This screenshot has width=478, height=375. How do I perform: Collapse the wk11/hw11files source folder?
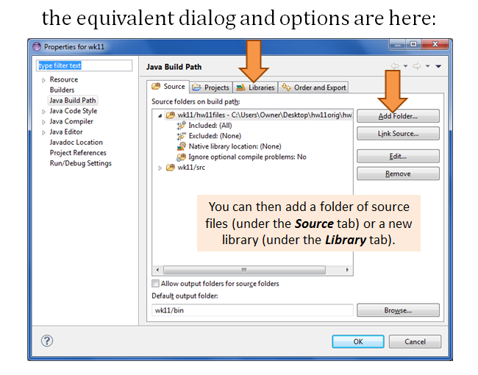point(161,115)
